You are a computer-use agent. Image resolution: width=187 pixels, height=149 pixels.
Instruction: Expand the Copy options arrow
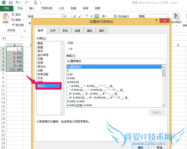pyautogui.click(x=24, y=20)
